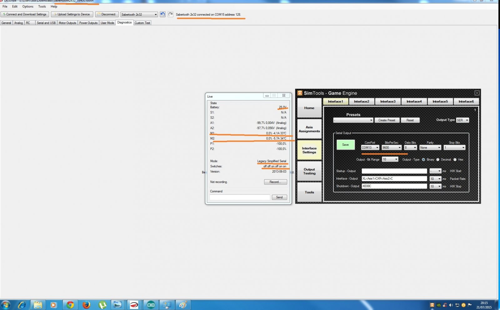
Task: Open the Tools menu in DEScribe
Action: pyautogui.click(x=42, y=6)
